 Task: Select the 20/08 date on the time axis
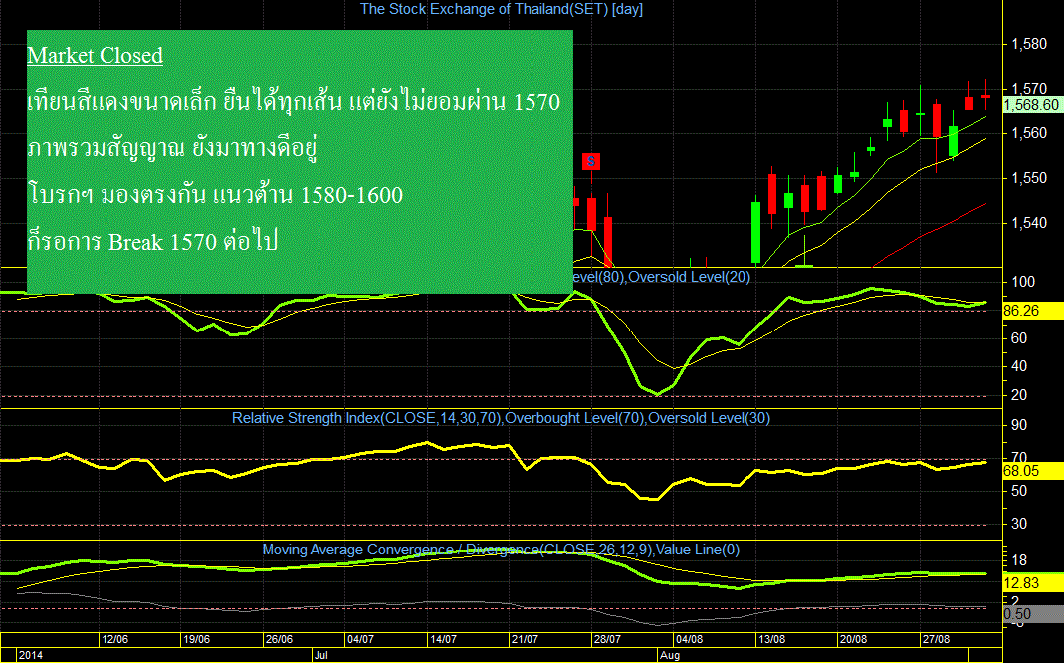tap(854, 639)
